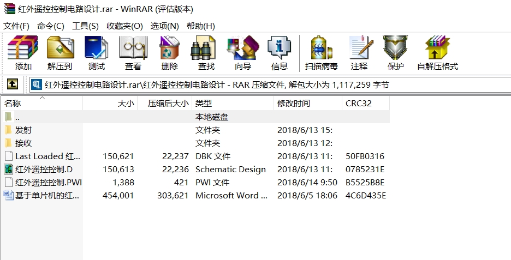The width and height of the screenshot is (511, 260).
Task: Sort by the CRC32 column header
Action: pos(366,104)
